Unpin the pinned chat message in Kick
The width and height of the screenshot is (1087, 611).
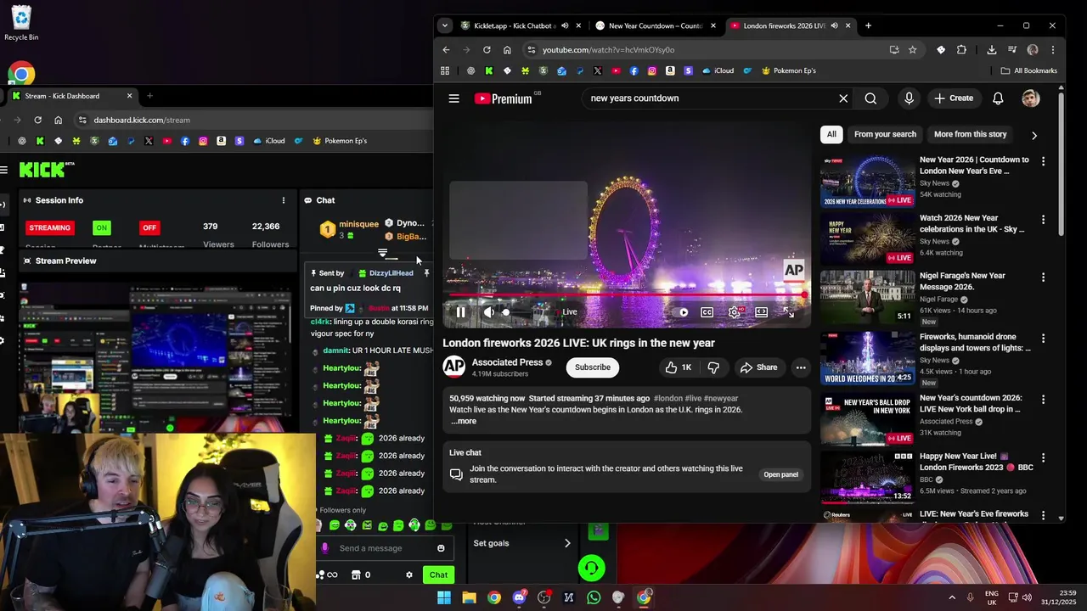click(x=427, y=273)
